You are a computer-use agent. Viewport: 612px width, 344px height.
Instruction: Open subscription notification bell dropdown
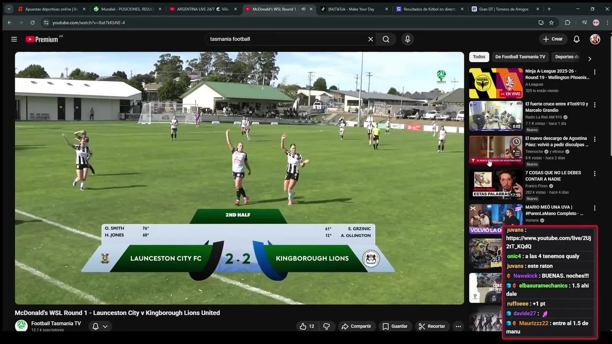(100, 326)
